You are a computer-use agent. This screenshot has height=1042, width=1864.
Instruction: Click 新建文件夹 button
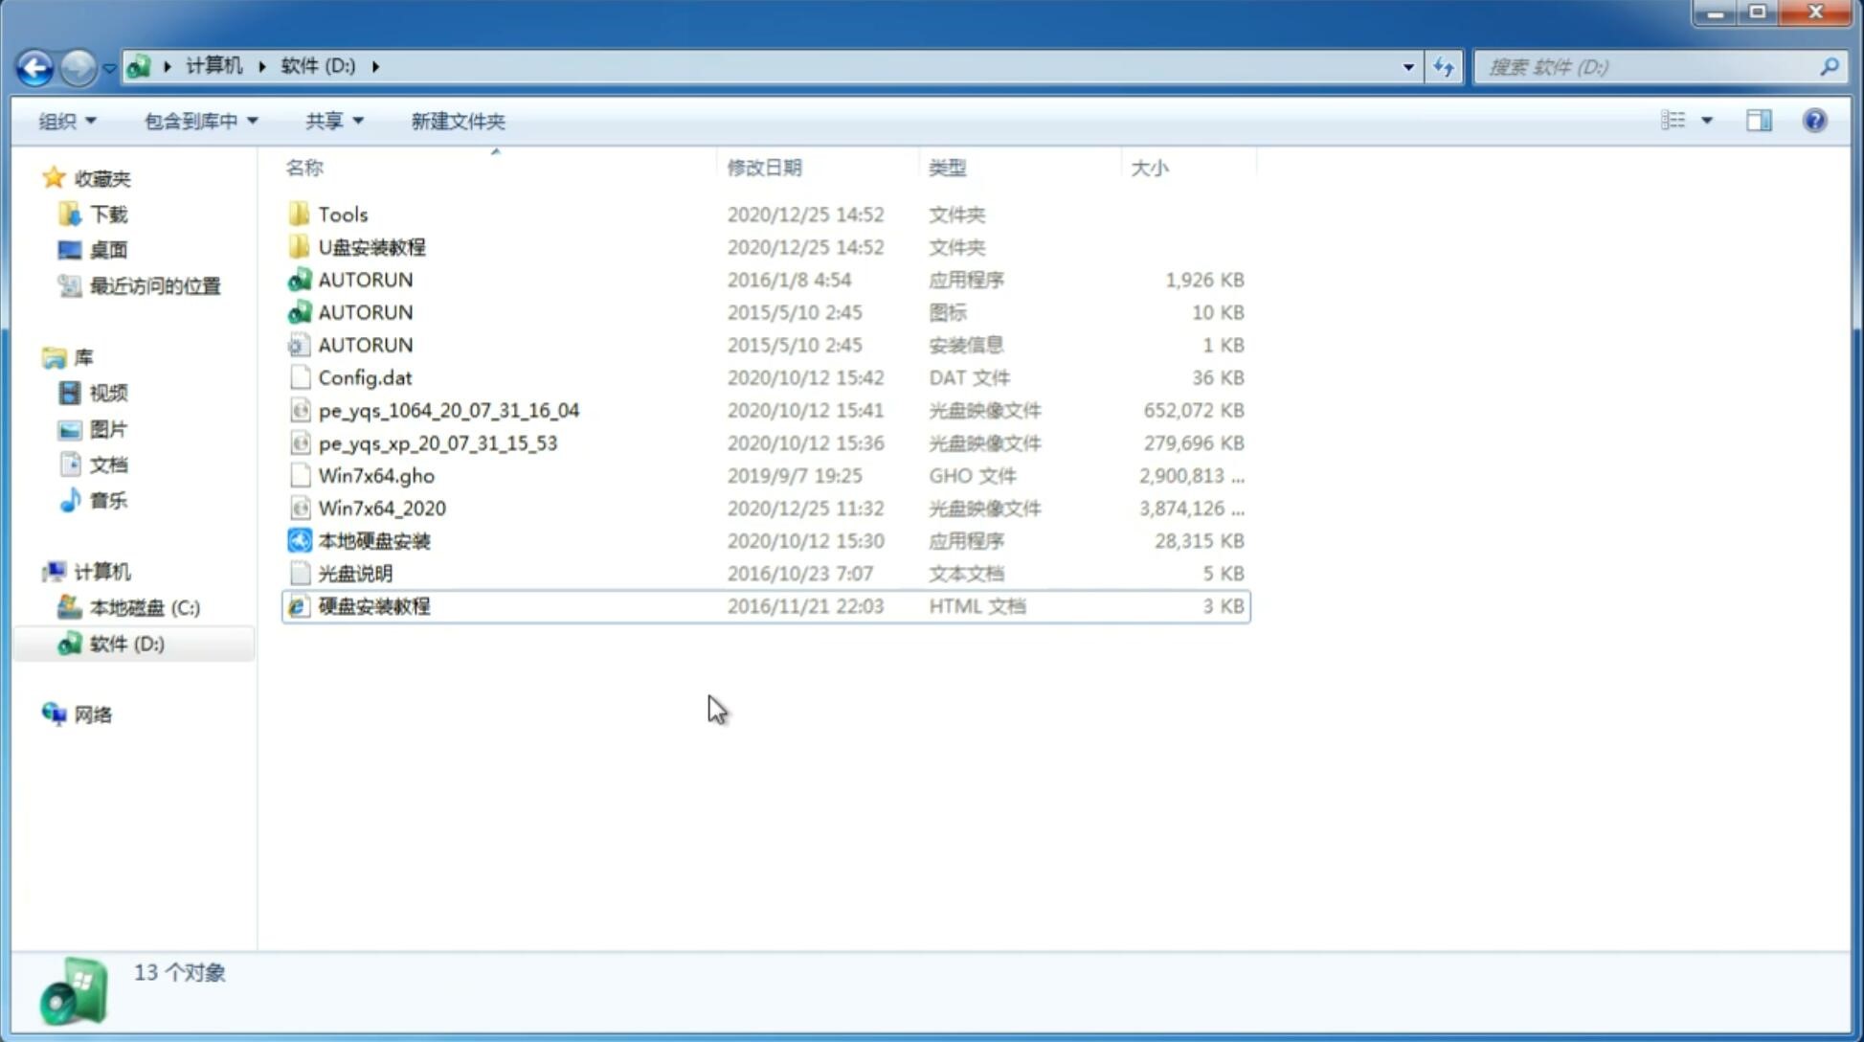click(457, 119)
